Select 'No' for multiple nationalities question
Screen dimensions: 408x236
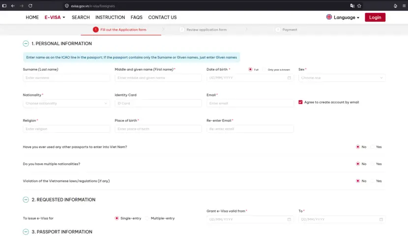coord(358,164)
